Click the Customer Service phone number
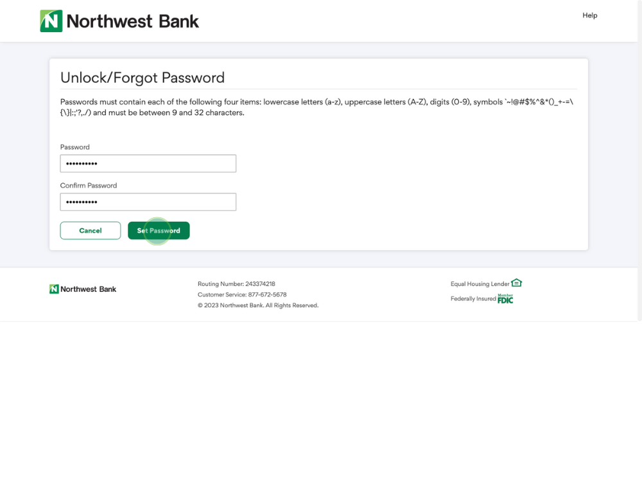642x491 pixels. pos(267,295)
